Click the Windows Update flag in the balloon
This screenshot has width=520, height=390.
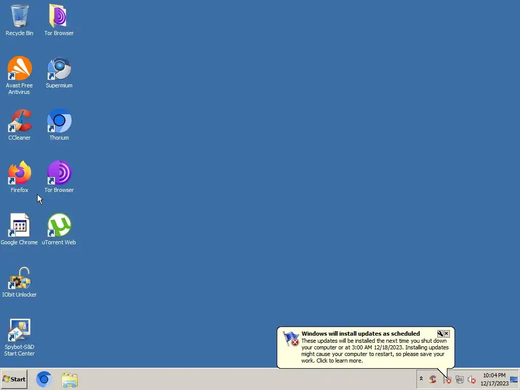coord(291,339)
